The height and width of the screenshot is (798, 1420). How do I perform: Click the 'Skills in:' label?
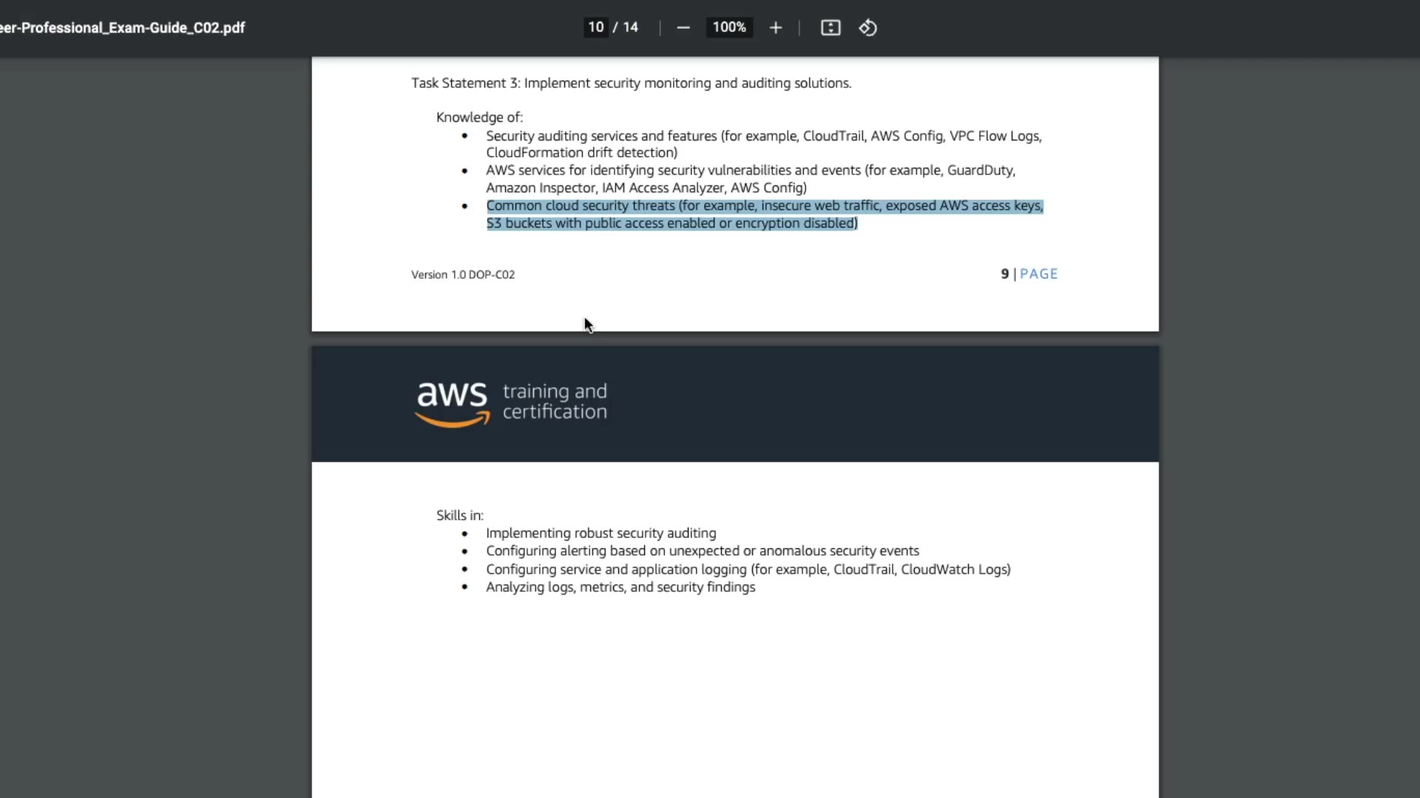[x=459, y=516]
